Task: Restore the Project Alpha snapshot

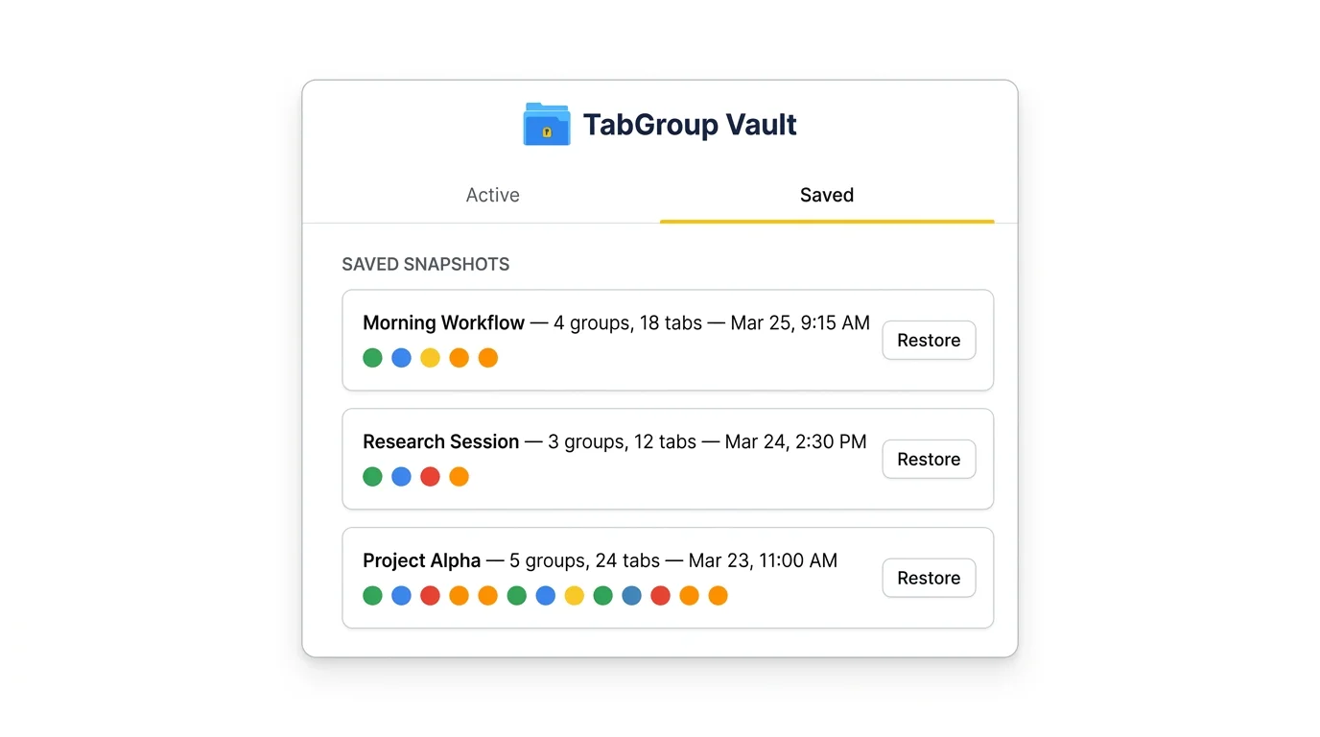Action: [928, 578]
